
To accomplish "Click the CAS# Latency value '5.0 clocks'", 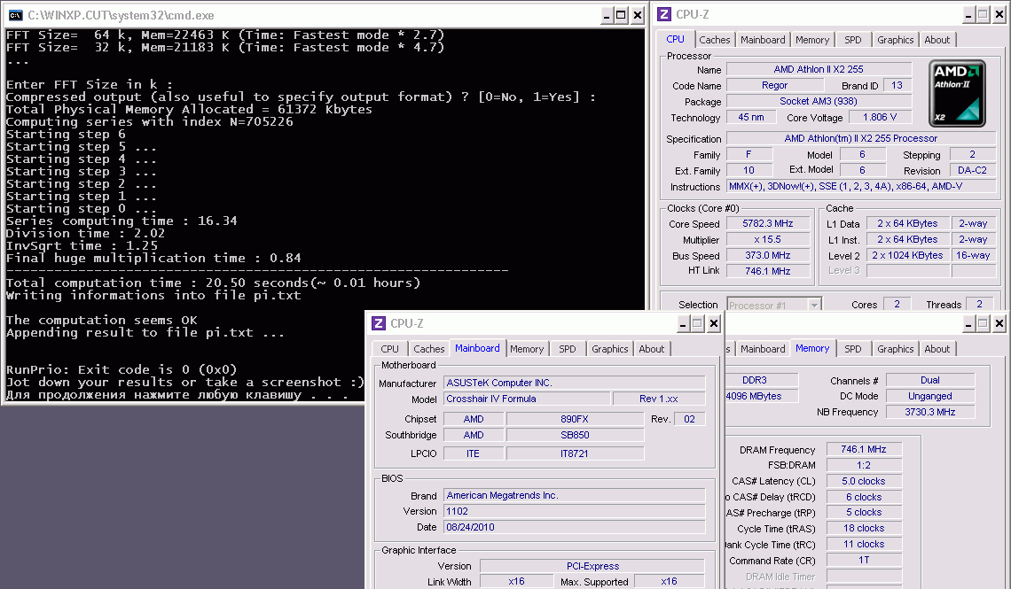I will coord(864,482).
